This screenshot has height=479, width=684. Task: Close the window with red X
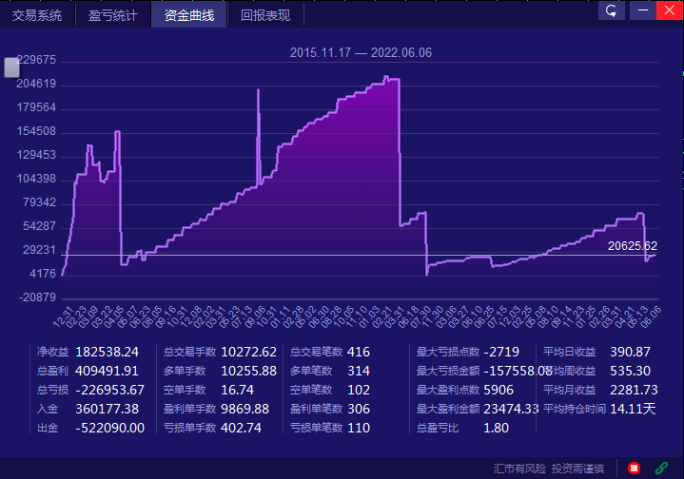click(670, 10)
